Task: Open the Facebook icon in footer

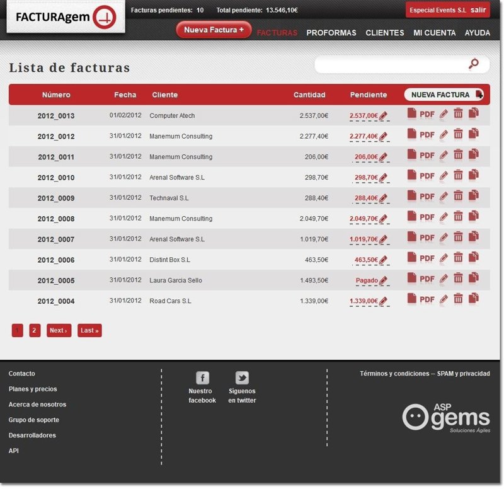Action: click(202, 377)
